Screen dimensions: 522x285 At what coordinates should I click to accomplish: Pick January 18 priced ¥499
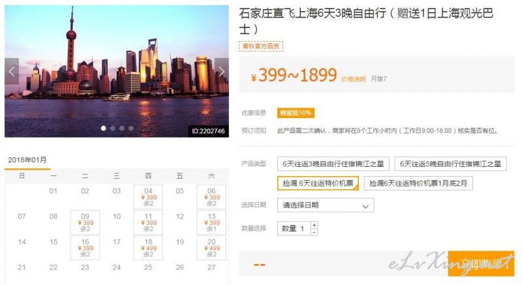(x=148, y=248)
